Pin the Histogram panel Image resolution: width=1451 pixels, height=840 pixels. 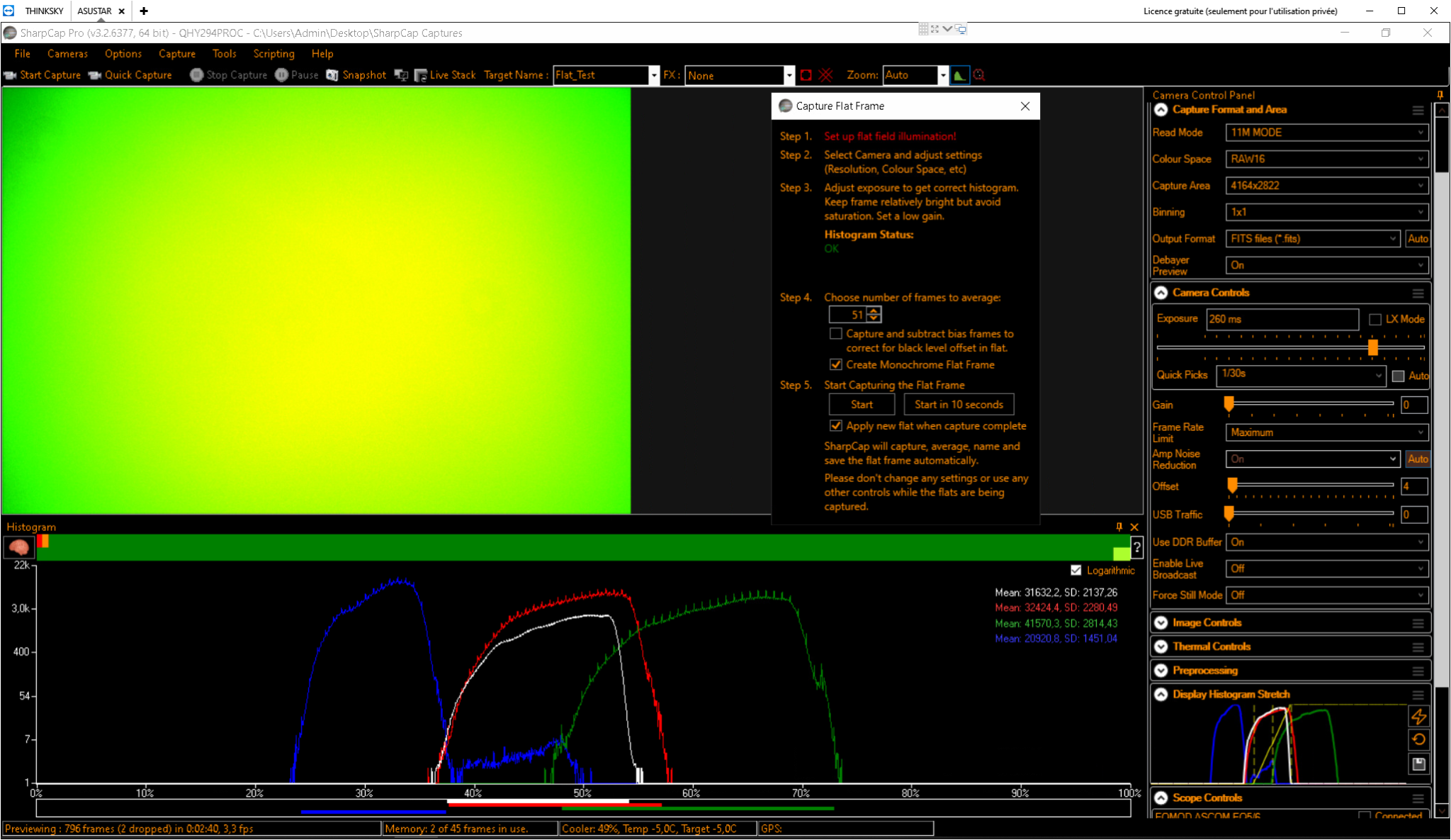coord(1119,527)
